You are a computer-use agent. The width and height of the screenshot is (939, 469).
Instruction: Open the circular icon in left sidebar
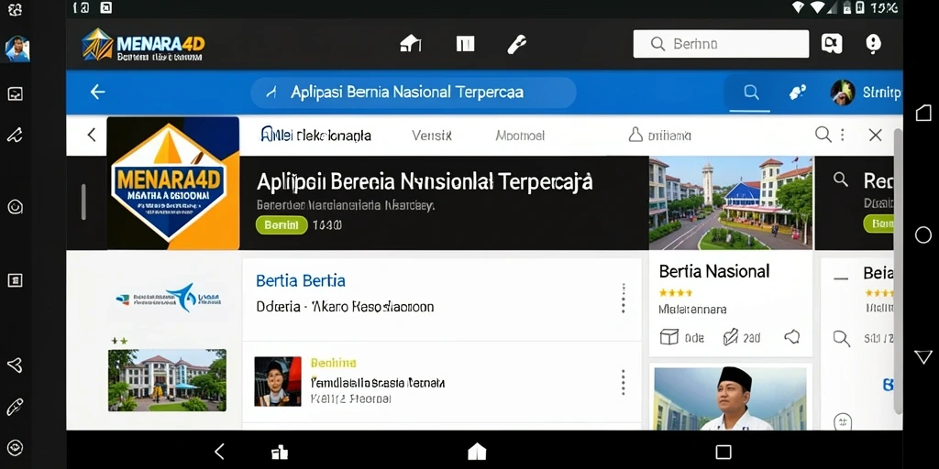15,207
